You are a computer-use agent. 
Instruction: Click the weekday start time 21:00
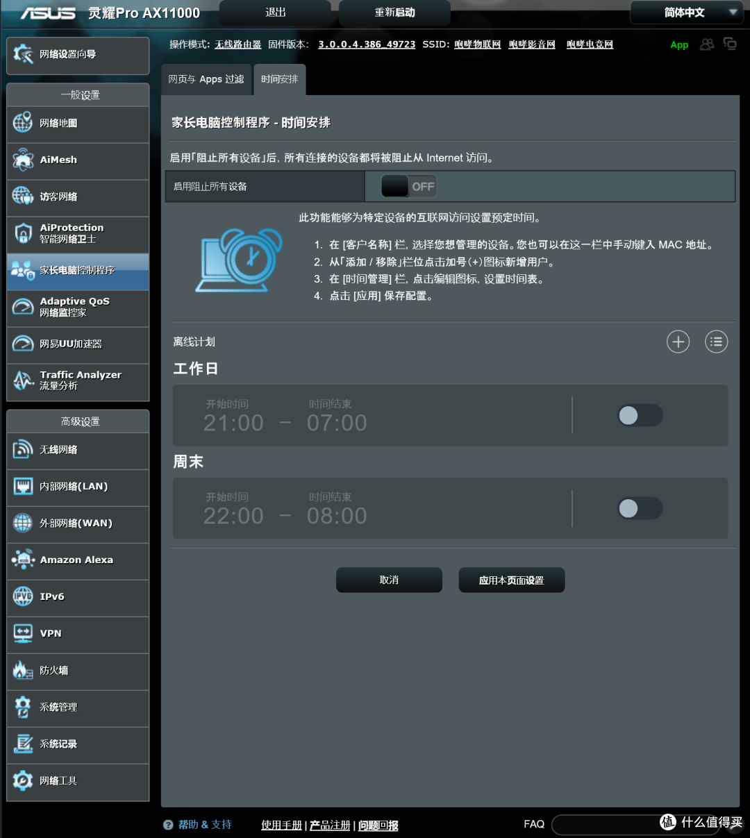click(x=233, y=423)
